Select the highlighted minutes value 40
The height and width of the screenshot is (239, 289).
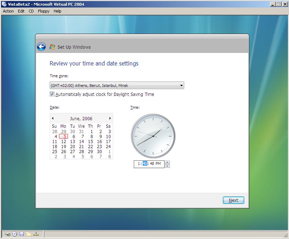pyautogui.click(x=145, y=164)
